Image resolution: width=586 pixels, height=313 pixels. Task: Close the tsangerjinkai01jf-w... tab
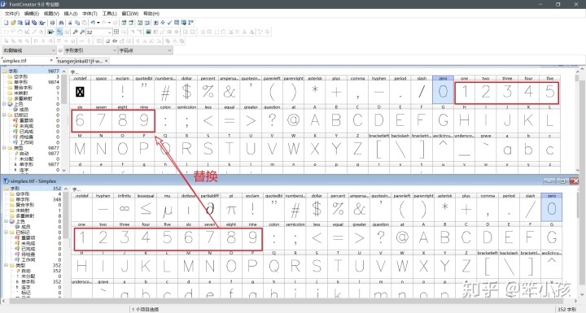107,60
